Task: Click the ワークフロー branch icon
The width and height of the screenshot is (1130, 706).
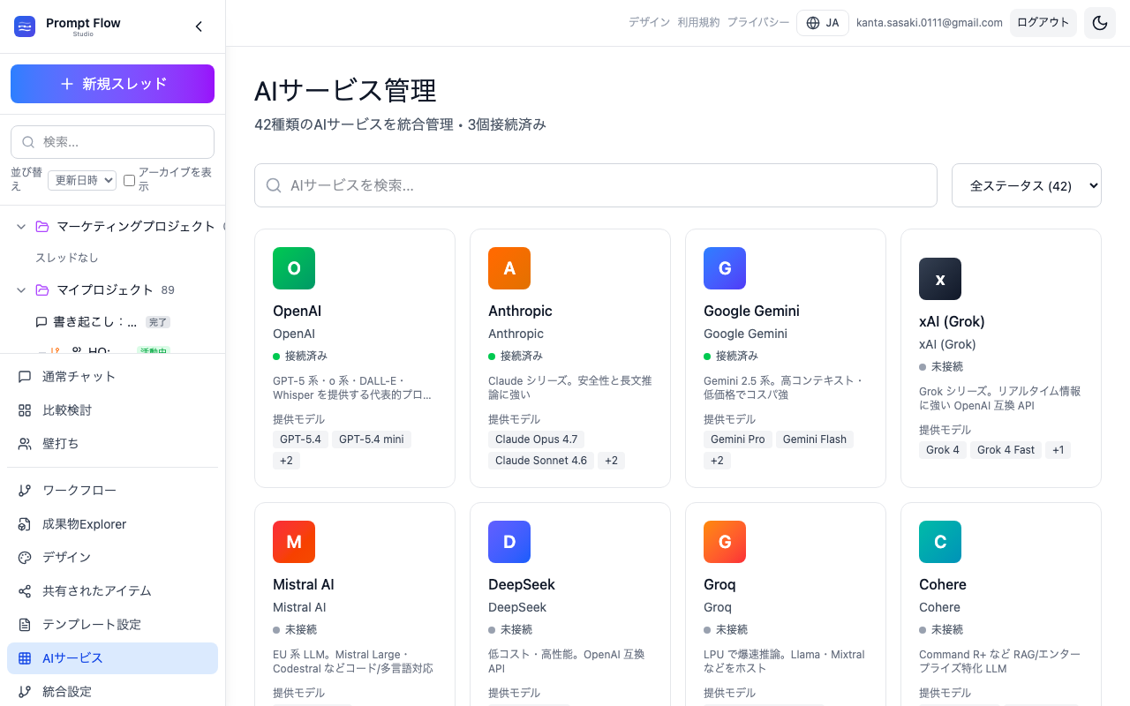Action: (25, 491)
